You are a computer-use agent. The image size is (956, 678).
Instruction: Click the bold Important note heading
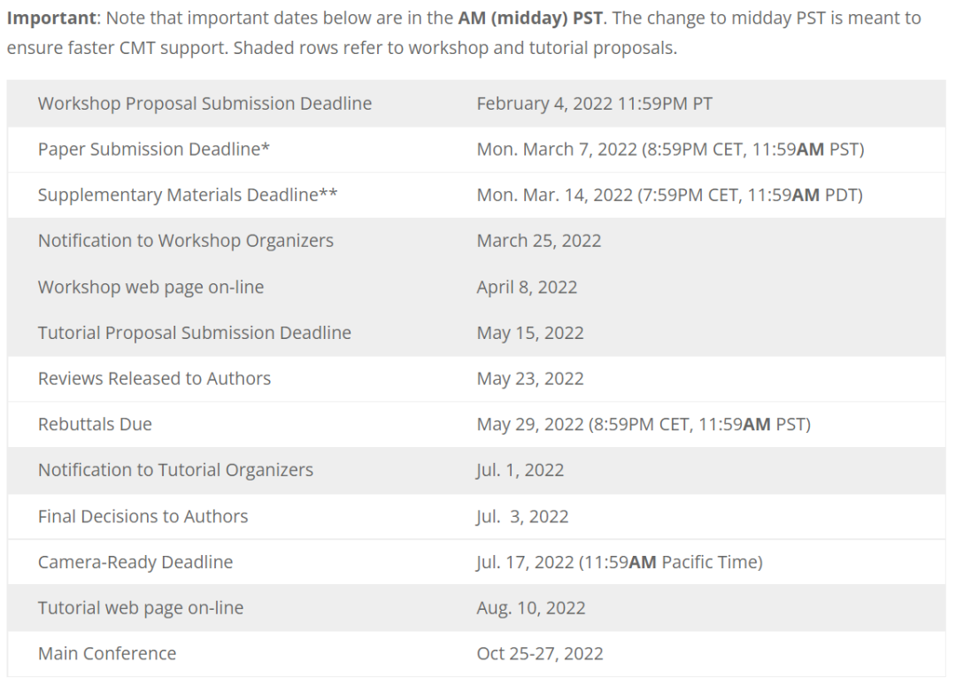[x=51, y=18]
